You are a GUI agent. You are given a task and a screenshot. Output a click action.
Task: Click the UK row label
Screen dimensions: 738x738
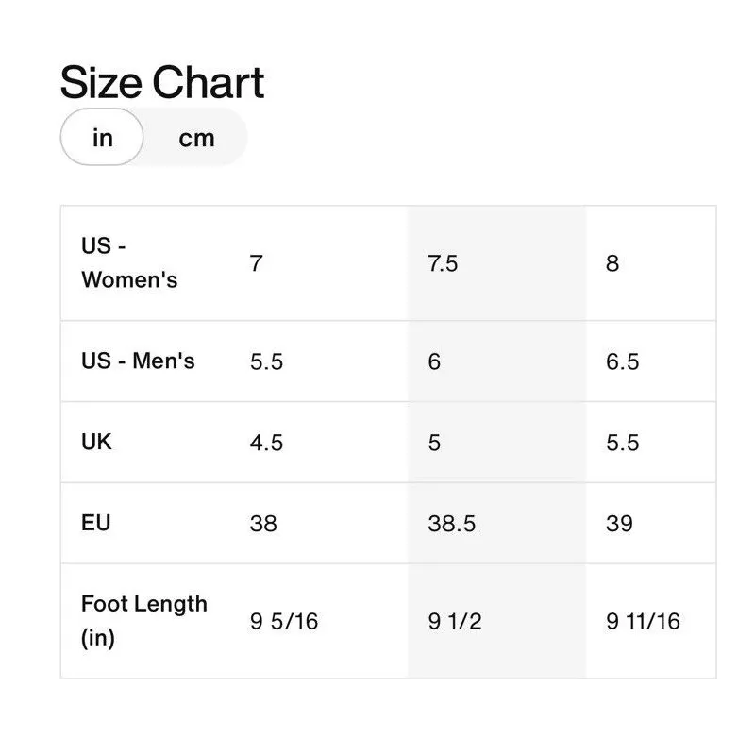tap(96, 442)
